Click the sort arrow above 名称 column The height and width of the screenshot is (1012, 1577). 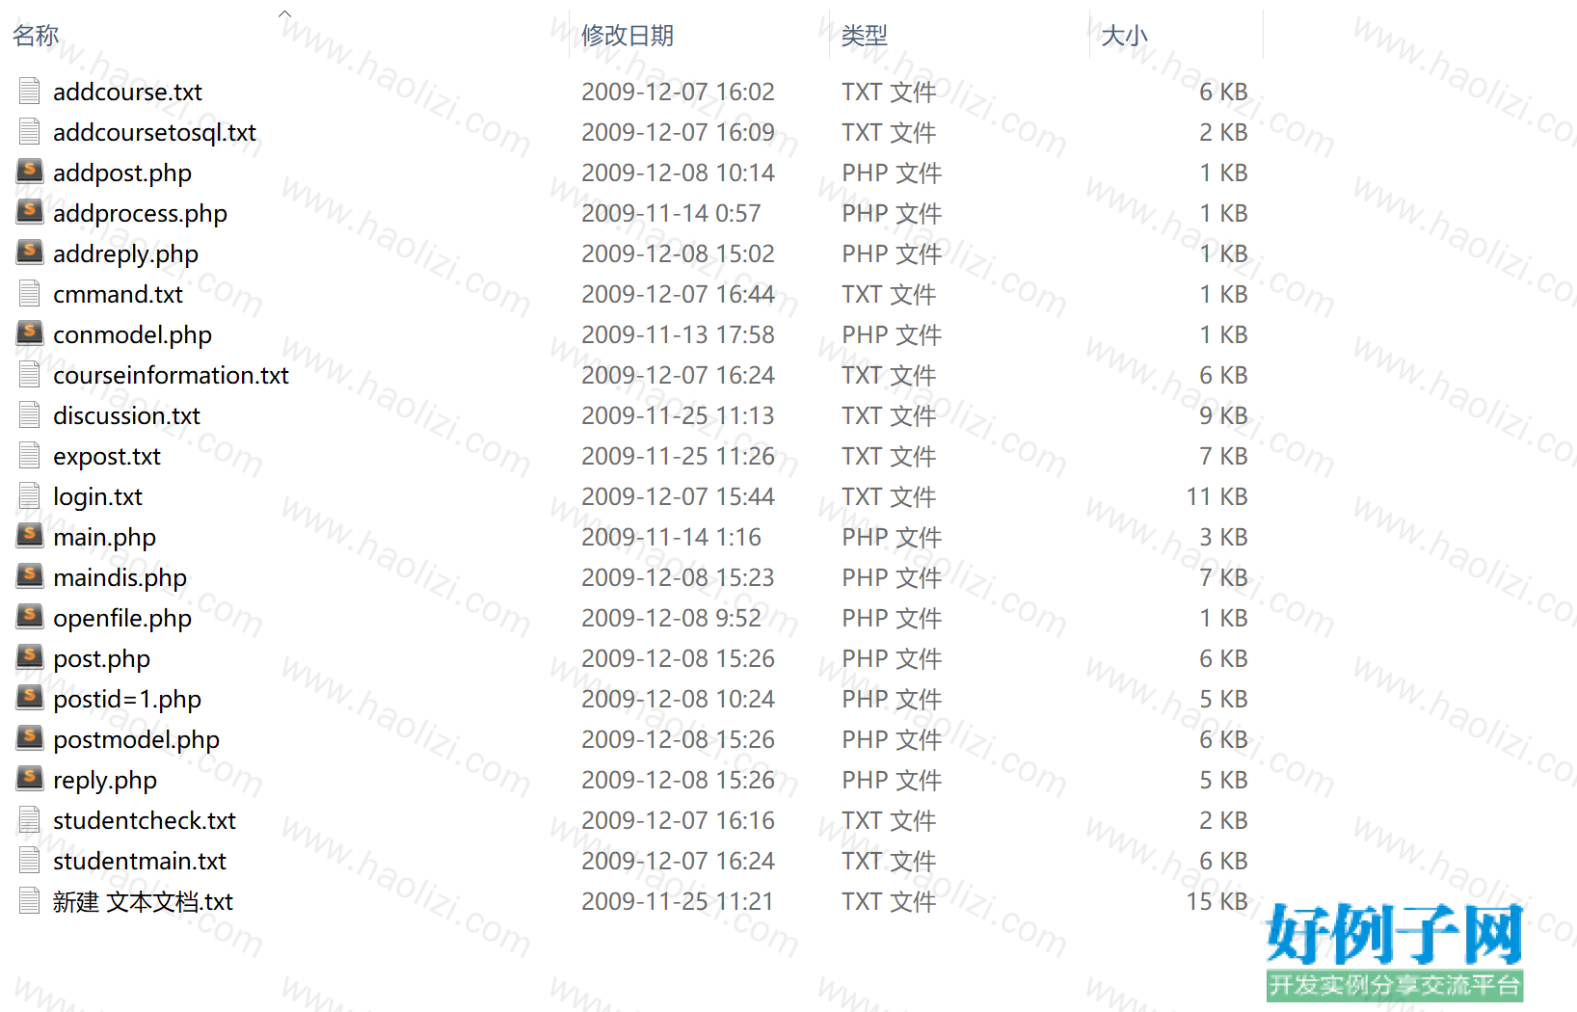[x=284, y=13]
